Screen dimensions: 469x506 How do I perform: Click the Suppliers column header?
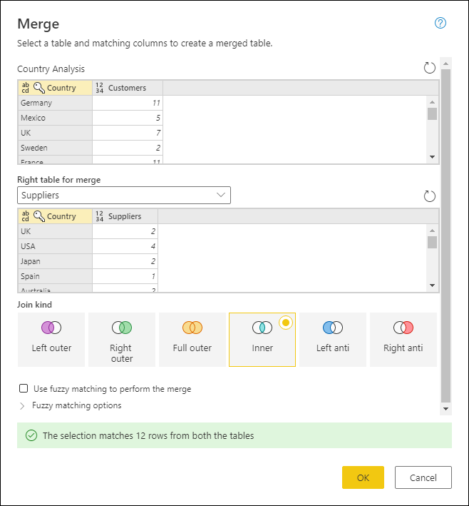coord(124,216)
